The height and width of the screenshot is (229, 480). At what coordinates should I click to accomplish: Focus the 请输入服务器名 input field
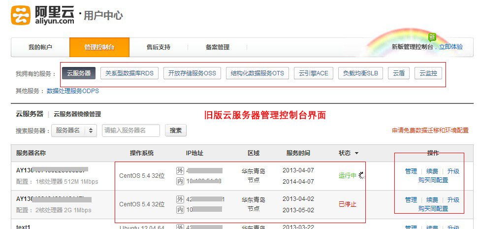tap(131, 131)
